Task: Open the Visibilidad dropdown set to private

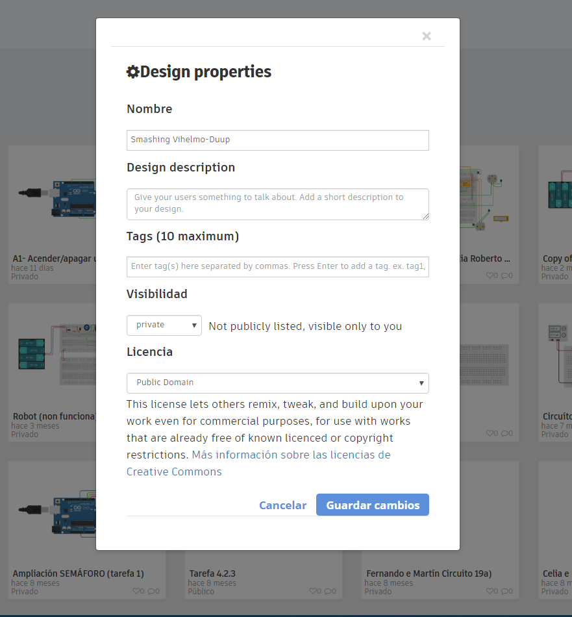Action: tap(164, 325)
